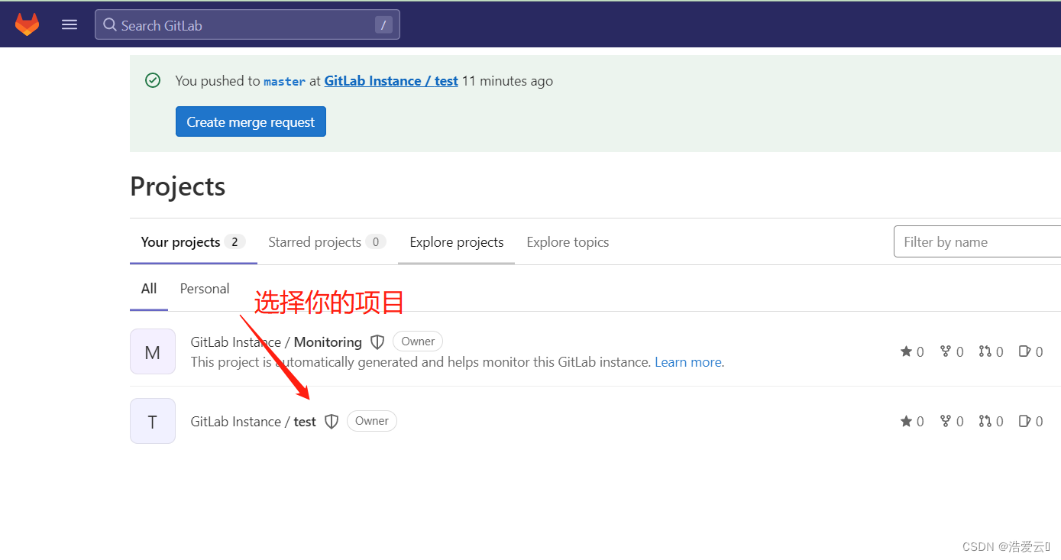Click the Your projects count badge 2

235,242
